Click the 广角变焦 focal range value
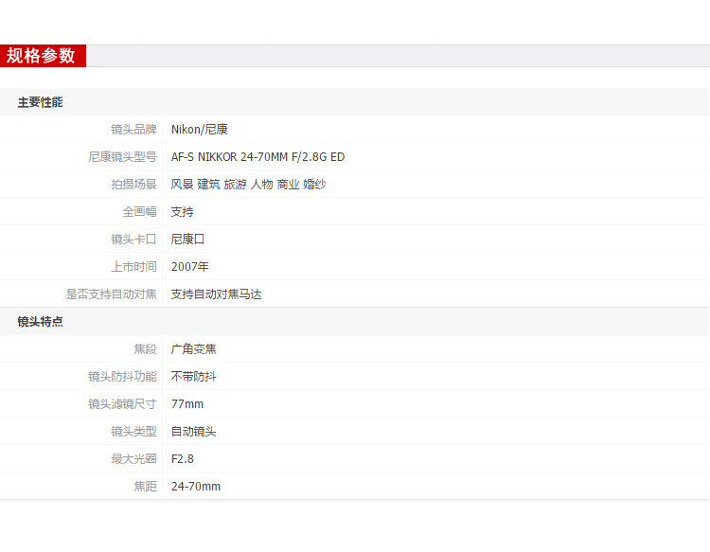The width and height of the screenshot is (710, 552). pyautogui.click(x=193, y=349)
